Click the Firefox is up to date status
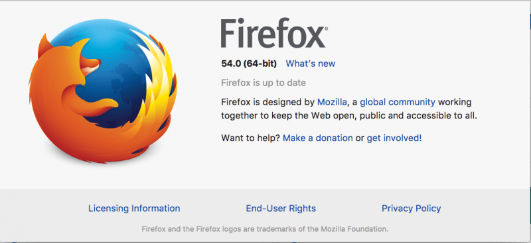Image resolution: width=531 pixels, height=243 pixels. 264,83
